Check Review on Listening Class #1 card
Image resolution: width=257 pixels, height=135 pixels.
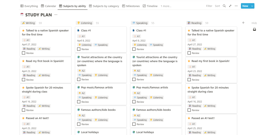tap(79, 49)
